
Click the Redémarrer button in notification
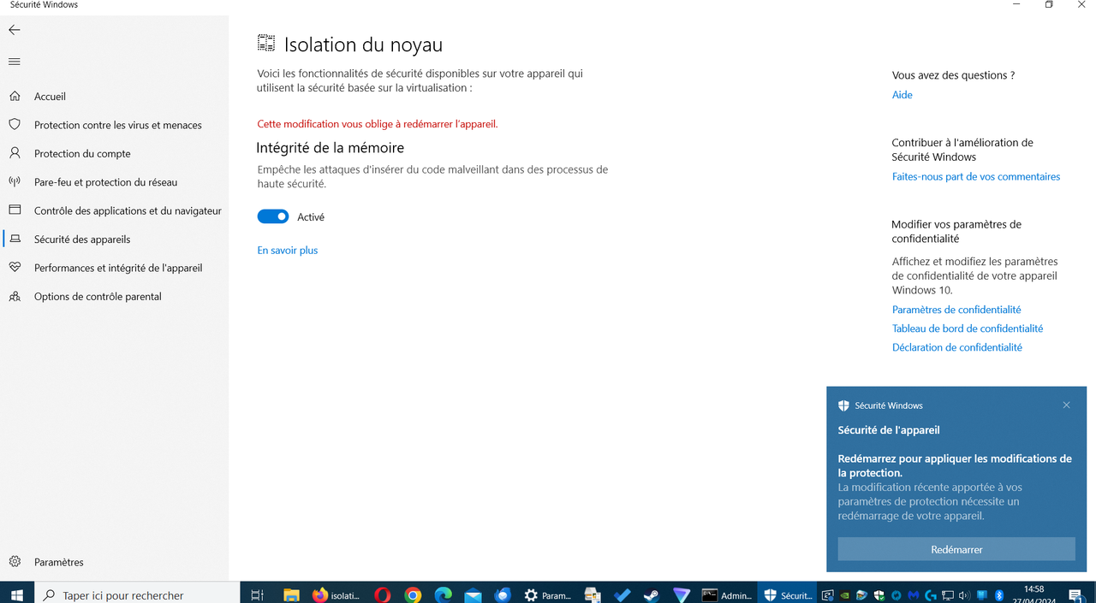pos(956,549)
